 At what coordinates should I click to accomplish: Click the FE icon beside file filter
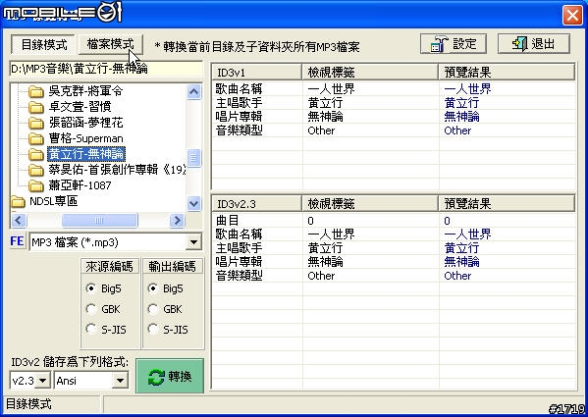tap(17, 241)
